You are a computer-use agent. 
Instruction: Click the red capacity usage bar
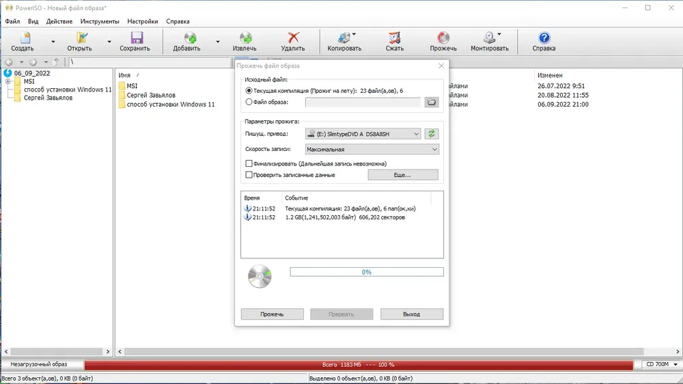359,365
